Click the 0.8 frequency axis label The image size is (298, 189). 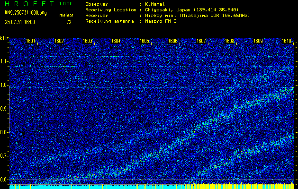pos(4,132)
